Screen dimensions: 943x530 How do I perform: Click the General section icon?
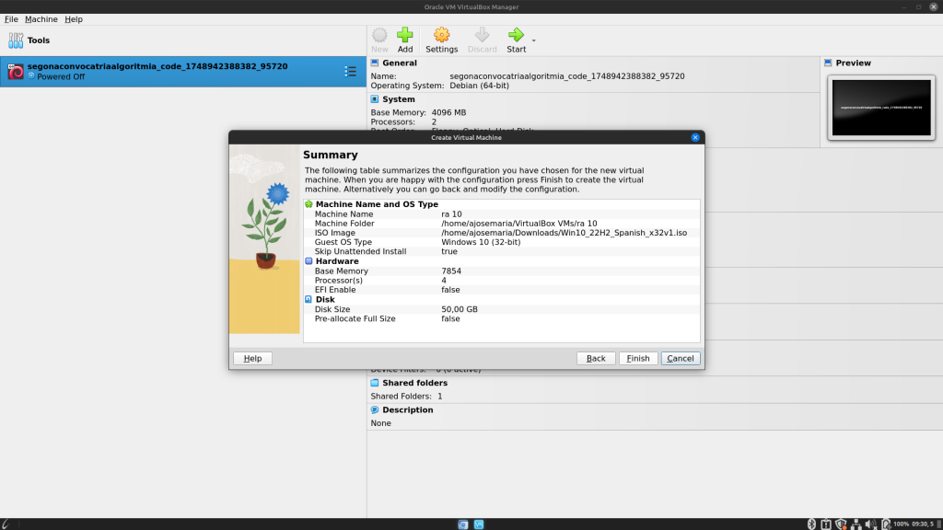375,63
